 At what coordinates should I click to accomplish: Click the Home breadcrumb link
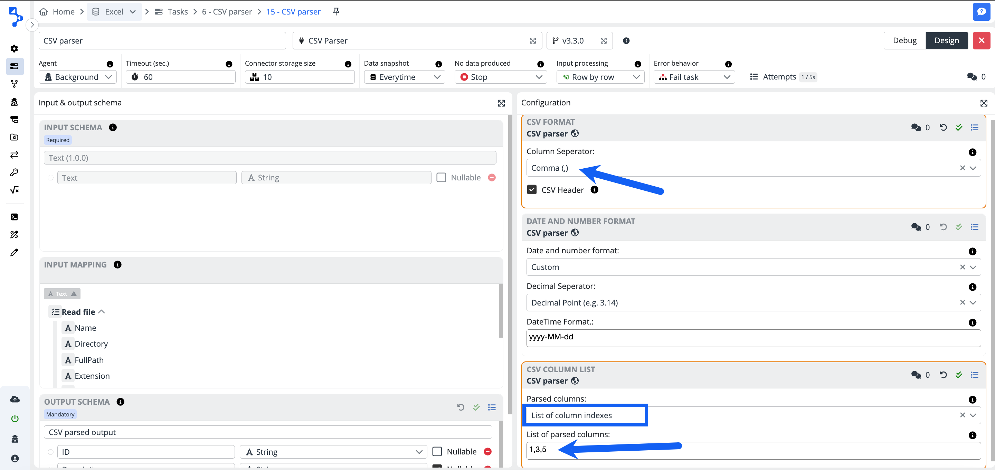tap(63, 12)
